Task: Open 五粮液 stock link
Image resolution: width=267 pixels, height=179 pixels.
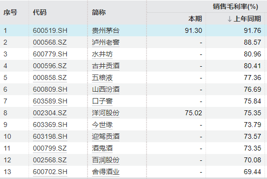Action: click(x=102, y=77)
